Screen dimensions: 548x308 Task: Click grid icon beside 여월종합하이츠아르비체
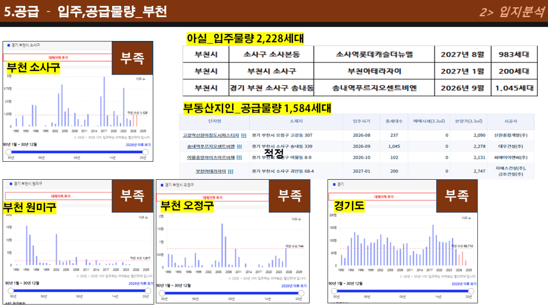point(239,158)
